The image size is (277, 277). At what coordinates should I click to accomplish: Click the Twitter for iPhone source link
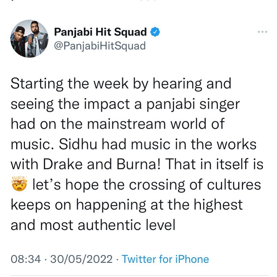click(x=166, y=259)
